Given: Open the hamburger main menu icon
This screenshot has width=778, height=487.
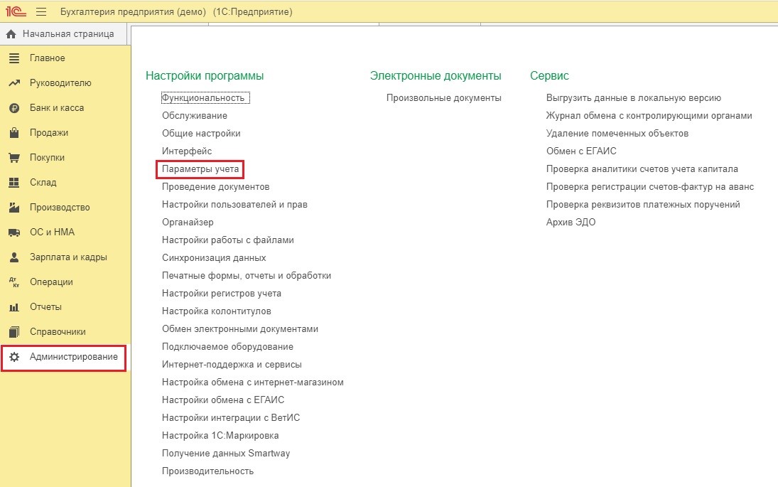Looking at the screenshot, I should click(41, 11).
